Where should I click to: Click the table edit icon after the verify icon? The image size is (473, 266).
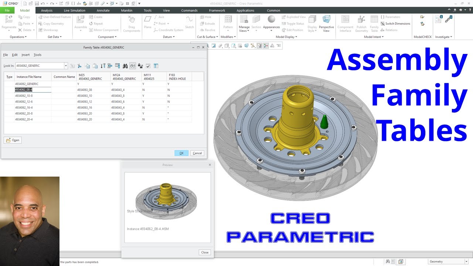click(156, 66)
